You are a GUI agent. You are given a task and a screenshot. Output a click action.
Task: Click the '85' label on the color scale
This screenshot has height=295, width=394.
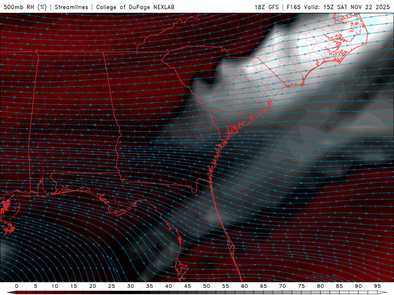[339, 286]
